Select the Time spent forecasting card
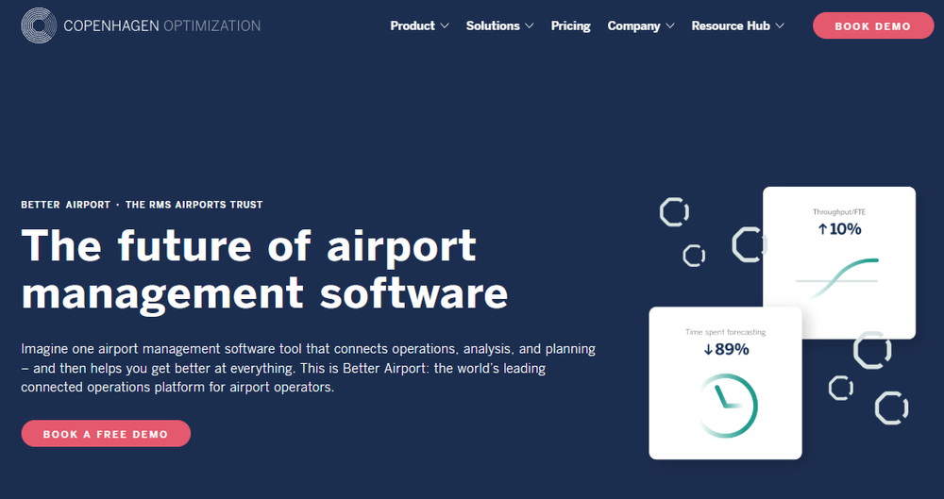The image size is (944, 499). (725, 383)
